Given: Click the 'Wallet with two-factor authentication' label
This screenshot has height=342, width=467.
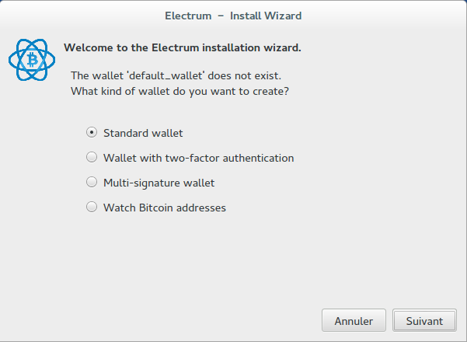Looking at the screenshot, I should click(x=198, y=158).
